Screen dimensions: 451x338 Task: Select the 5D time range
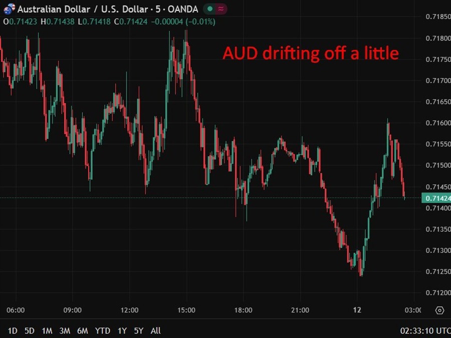click(30, 331)
